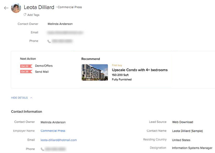Click the blurred header phone number

point(62,41)
